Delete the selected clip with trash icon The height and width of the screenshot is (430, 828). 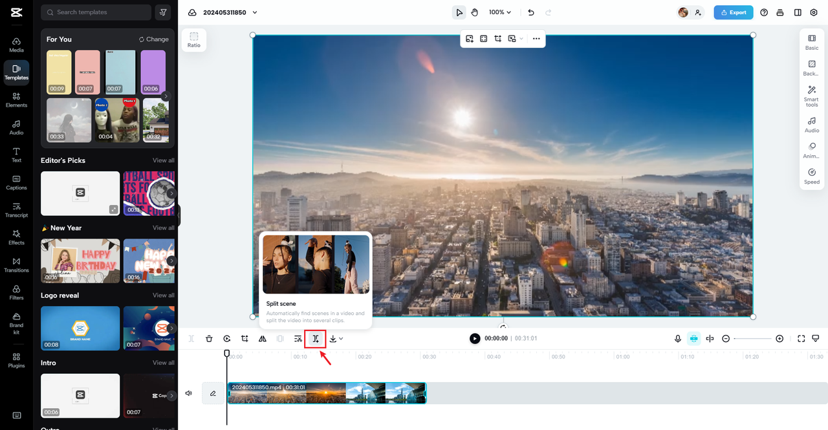pyautogui.click(x=209, y=338)
